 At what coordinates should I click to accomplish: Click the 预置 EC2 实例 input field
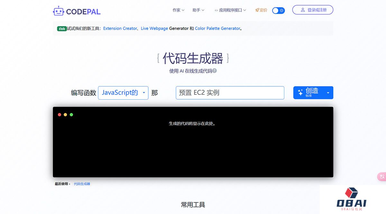click(x=230, y=92)
